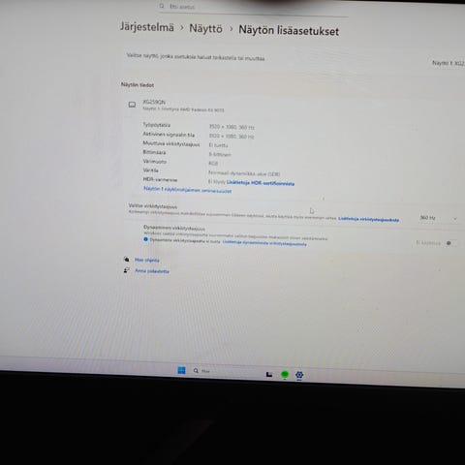Open the green circle app in taskbar
This screenshot has height=465, width=465.
(x=285, y=374)
